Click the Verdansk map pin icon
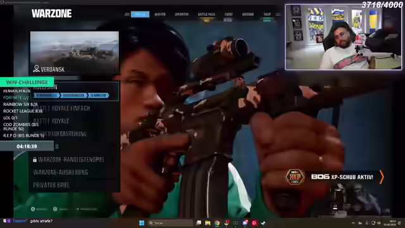The width and height of the screenshot is (405, 228). click(36, 69)
